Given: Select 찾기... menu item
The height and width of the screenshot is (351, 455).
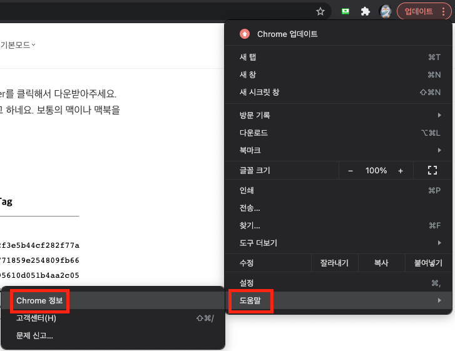Looking at the screenshot, I should 338,225.
